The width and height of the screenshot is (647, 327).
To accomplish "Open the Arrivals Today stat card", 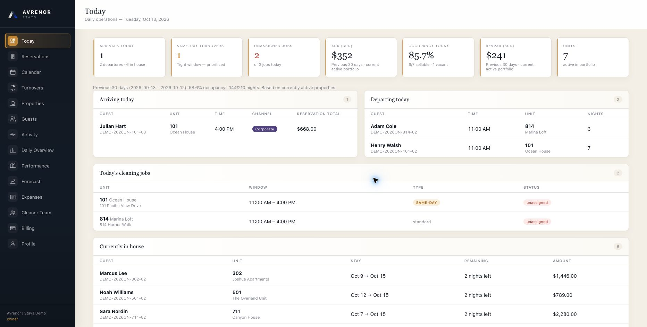I will tap(129, 57).
